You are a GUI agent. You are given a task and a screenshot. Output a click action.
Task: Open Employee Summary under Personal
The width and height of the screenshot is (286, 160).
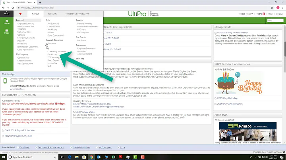coord(25,24)
